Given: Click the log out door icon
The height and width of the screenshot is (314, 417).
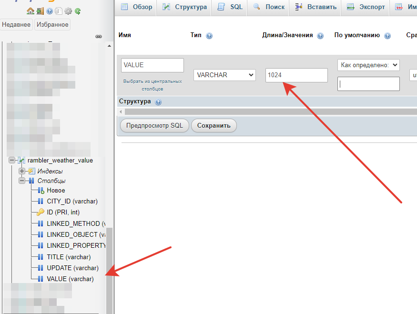Looking at the screenshot, I should tap(40, 11).
